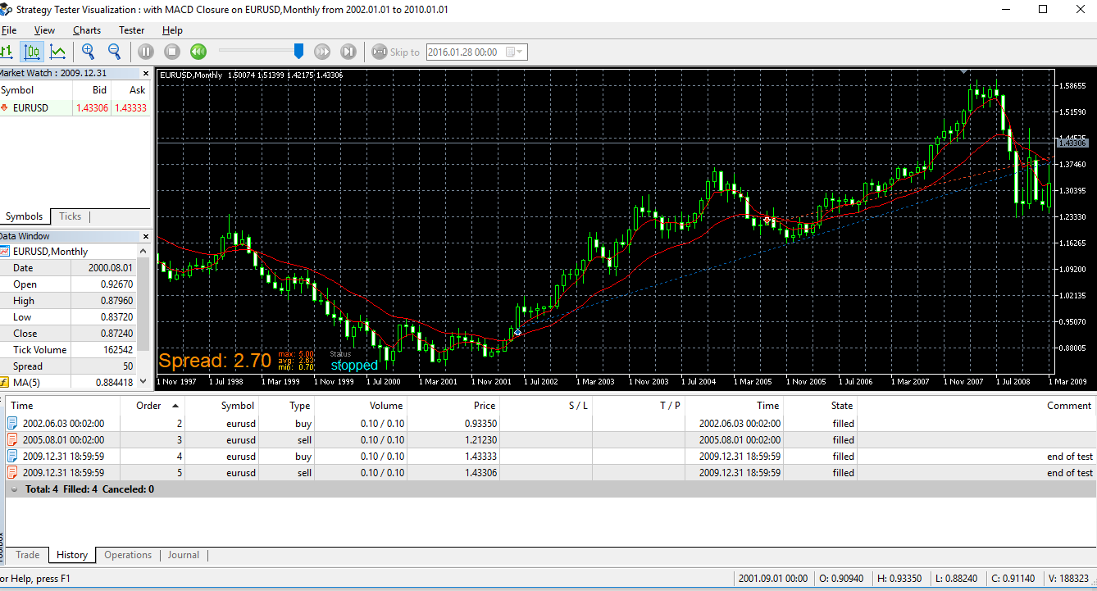The width and height of the screenshot is (1097, 591).
Task: Stop the strategy test
Action: click(x=172, y=52)
